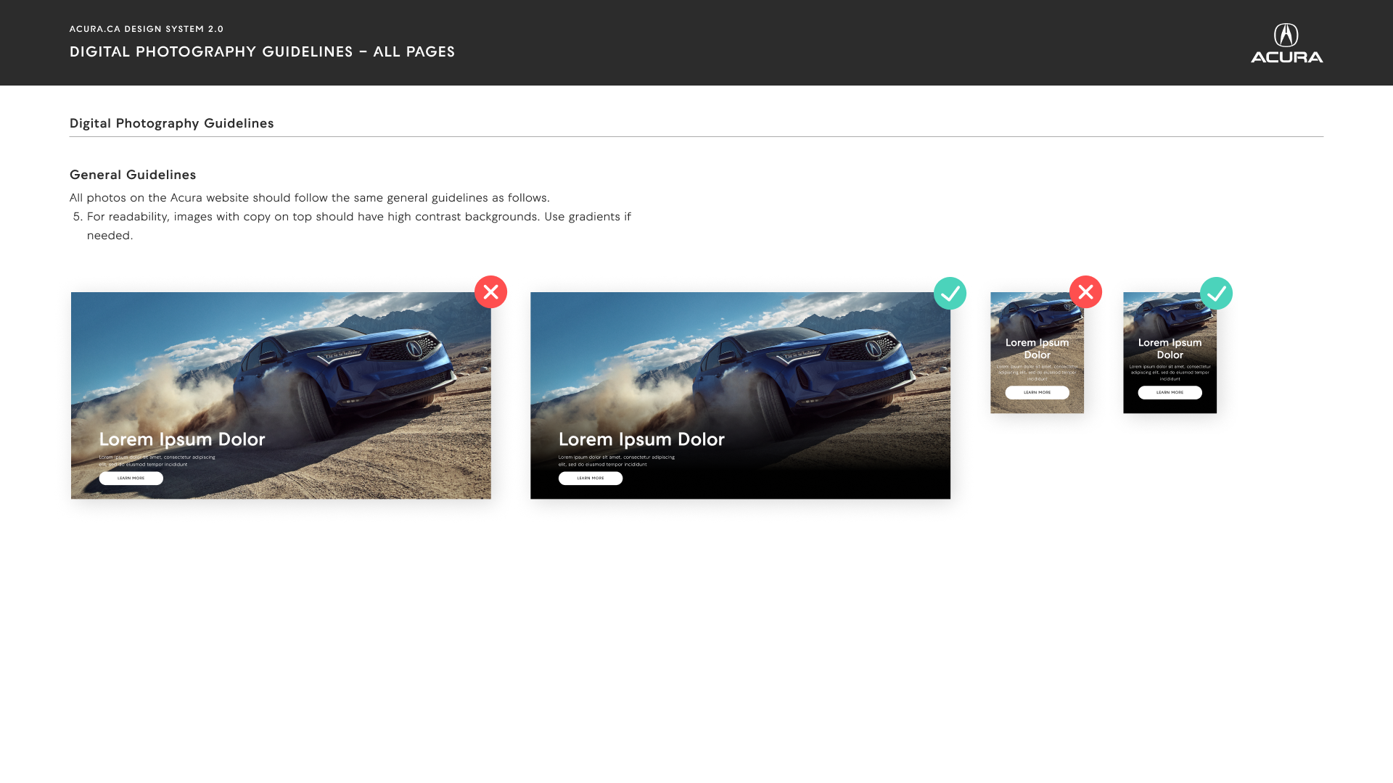Click the red X badge on the small card

[x=1085, y=292]
